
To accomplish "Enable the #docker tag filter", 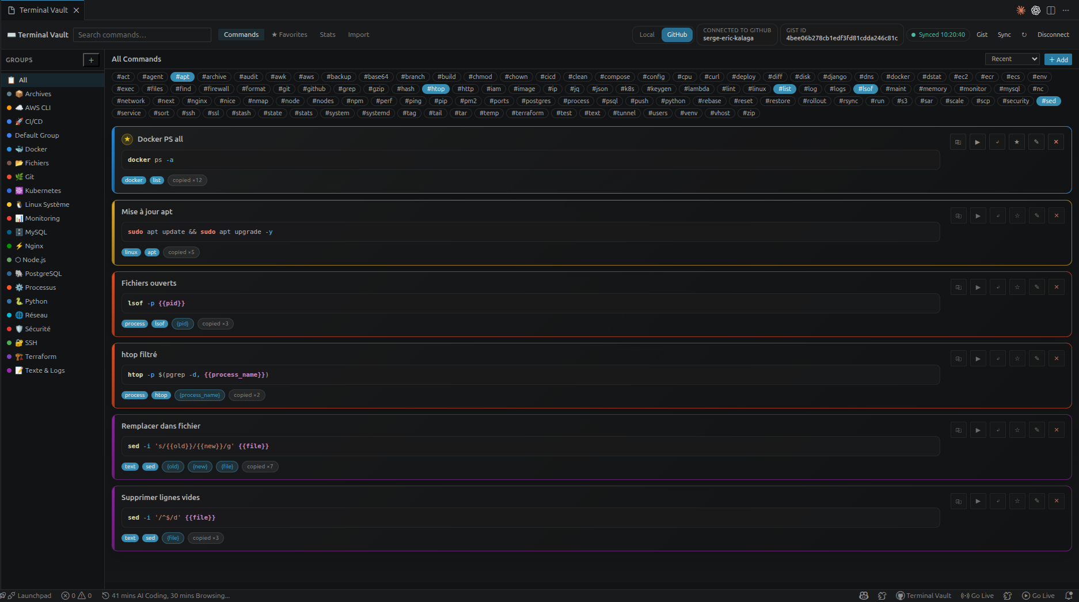I will click(898, 77).
